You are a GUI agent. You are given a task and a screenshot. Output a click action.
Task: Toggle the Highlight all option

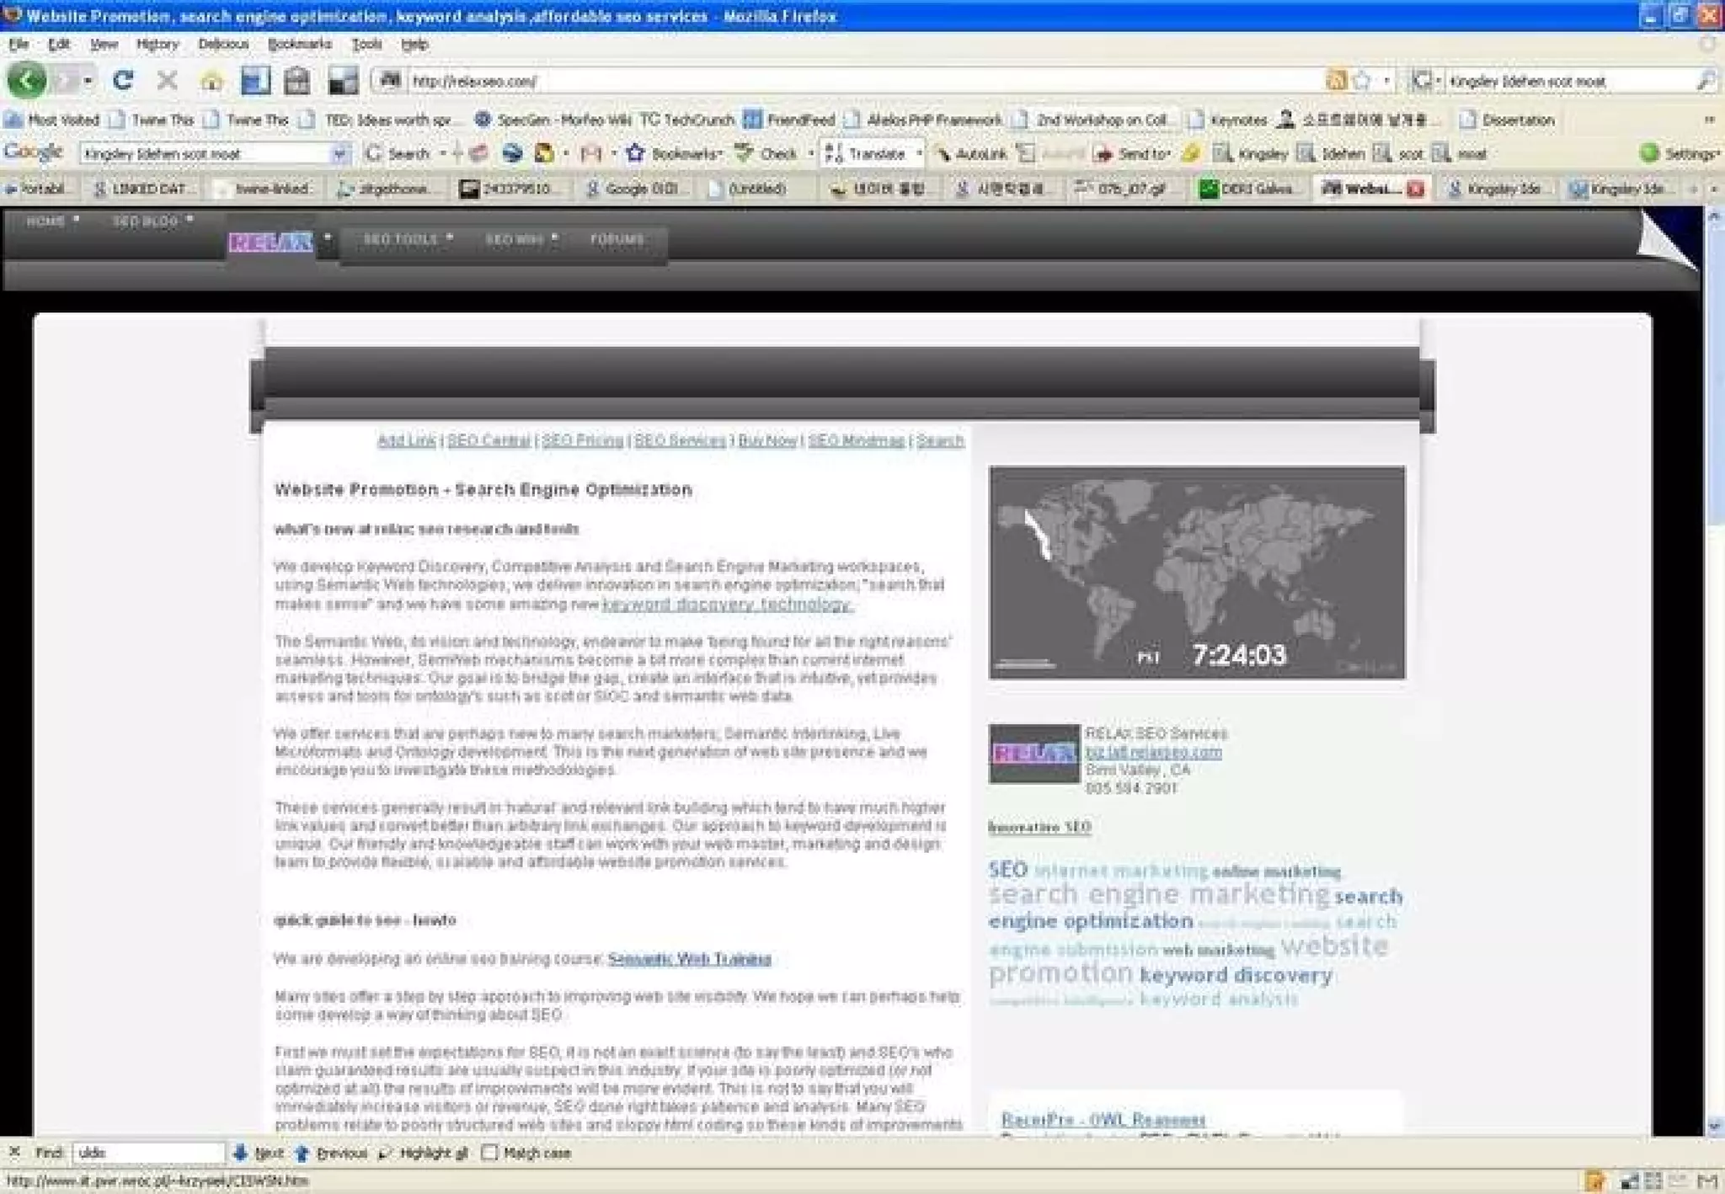click(424, 1153)
